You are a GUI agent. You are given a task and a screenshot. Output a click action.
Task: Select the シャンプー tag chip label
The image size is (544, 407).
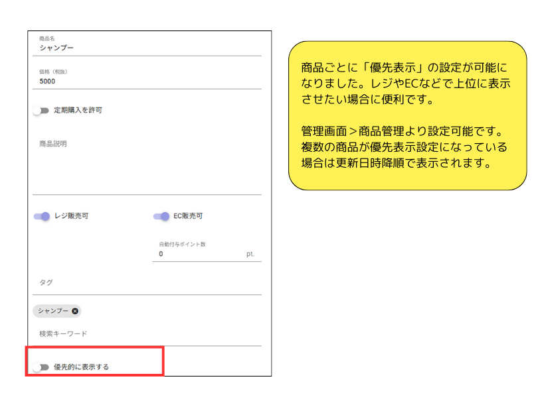click(52, 311)
